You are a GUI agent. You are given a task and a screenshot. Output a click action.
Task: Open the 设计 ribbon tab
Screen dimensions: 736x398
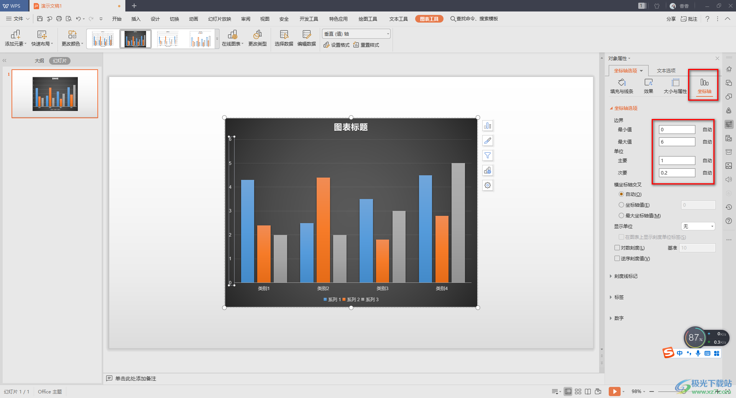pos(155,19)
